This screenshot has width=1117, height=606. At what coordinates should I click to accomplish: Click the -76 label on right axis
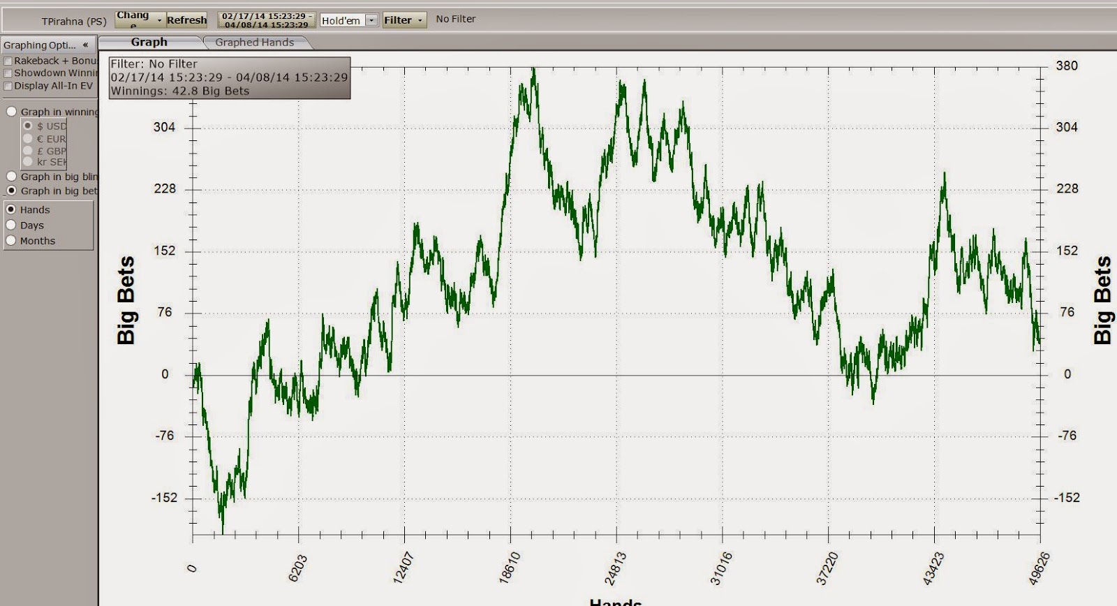pyautogui.click(x=1067, y=436)
